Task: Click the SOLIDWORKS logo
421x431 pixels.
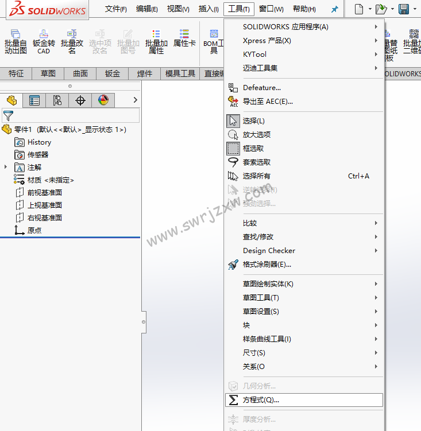Action: coord(47,9)
